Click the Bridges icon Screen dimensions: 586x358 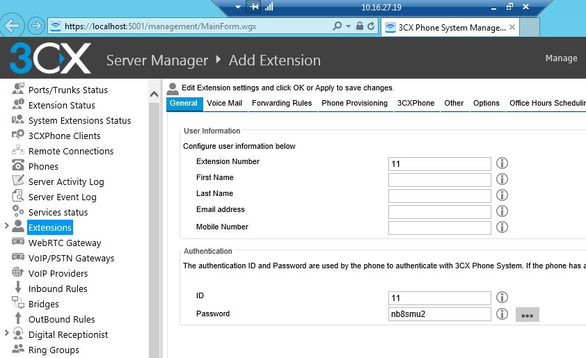[x=18, y=303]
